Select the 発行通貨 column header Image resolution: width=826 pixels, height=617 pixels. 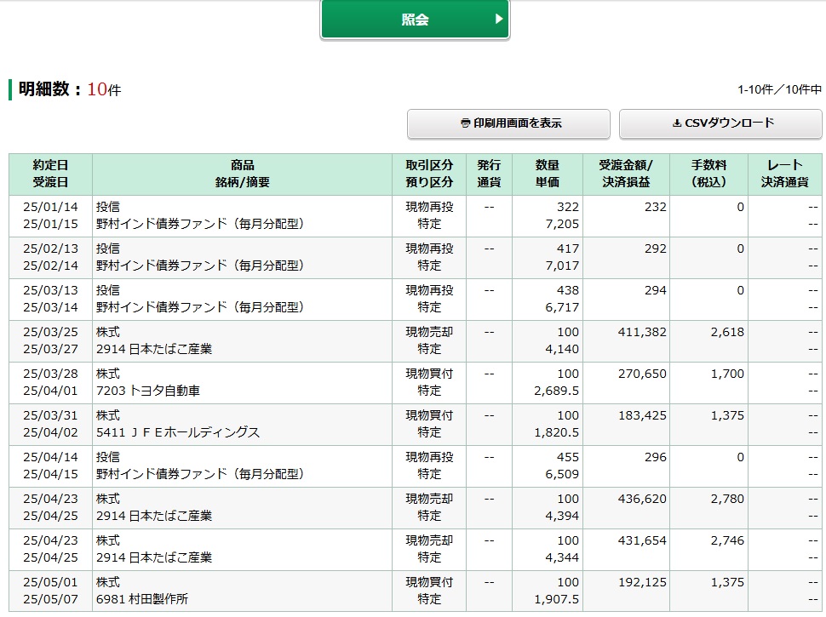click(x=489, y=174)
